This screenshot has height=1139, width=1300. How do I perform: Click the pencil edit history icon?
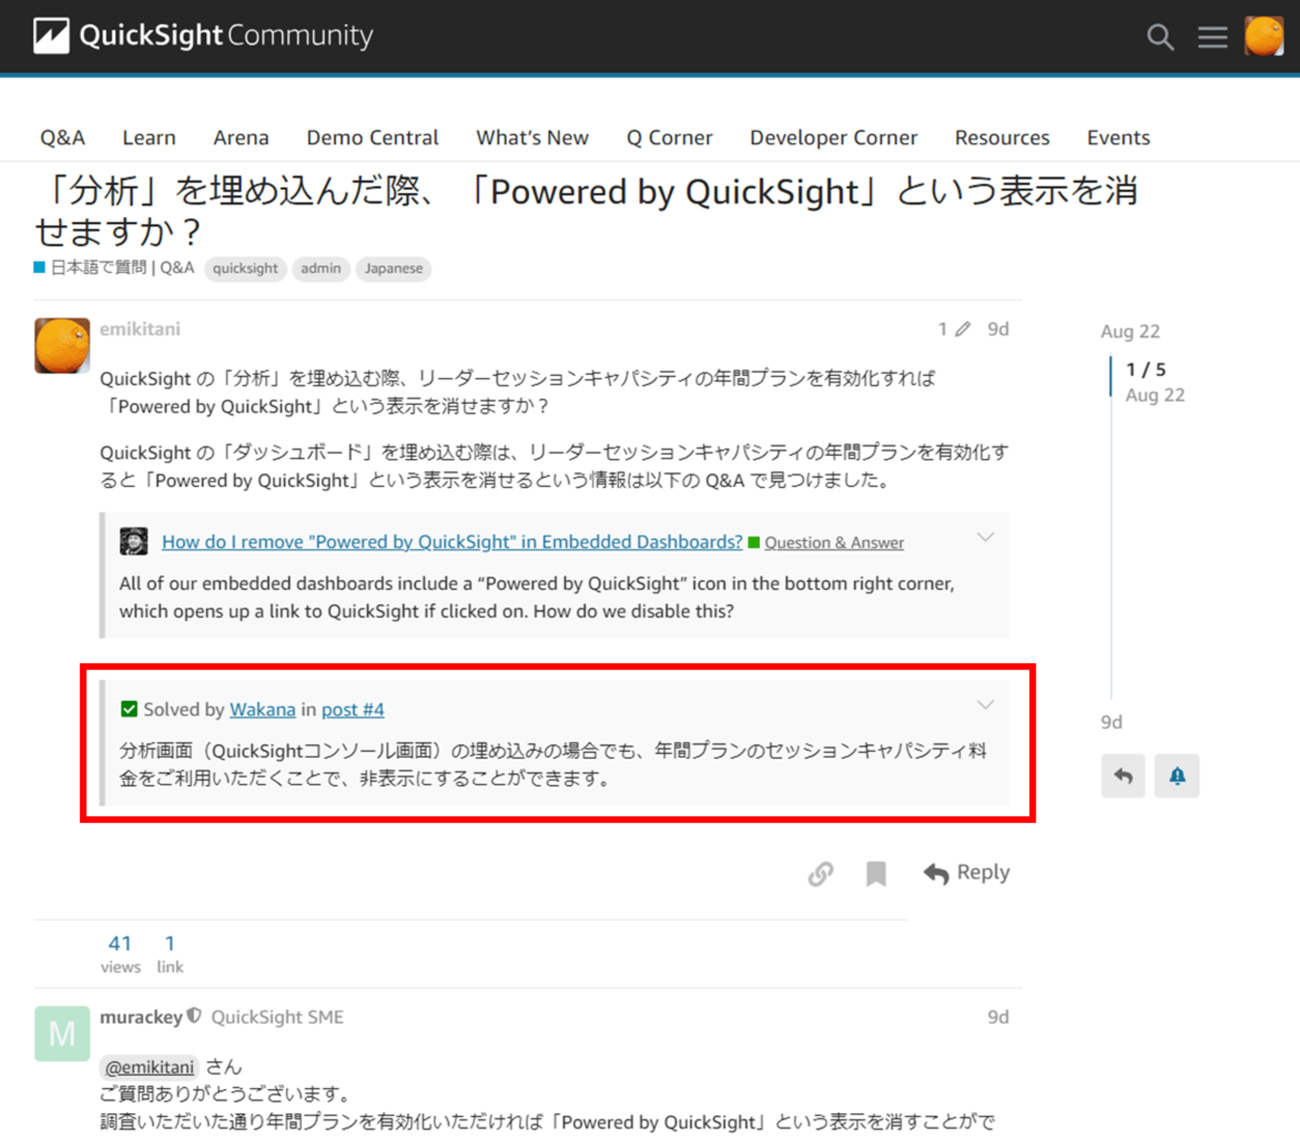[963, 329]
